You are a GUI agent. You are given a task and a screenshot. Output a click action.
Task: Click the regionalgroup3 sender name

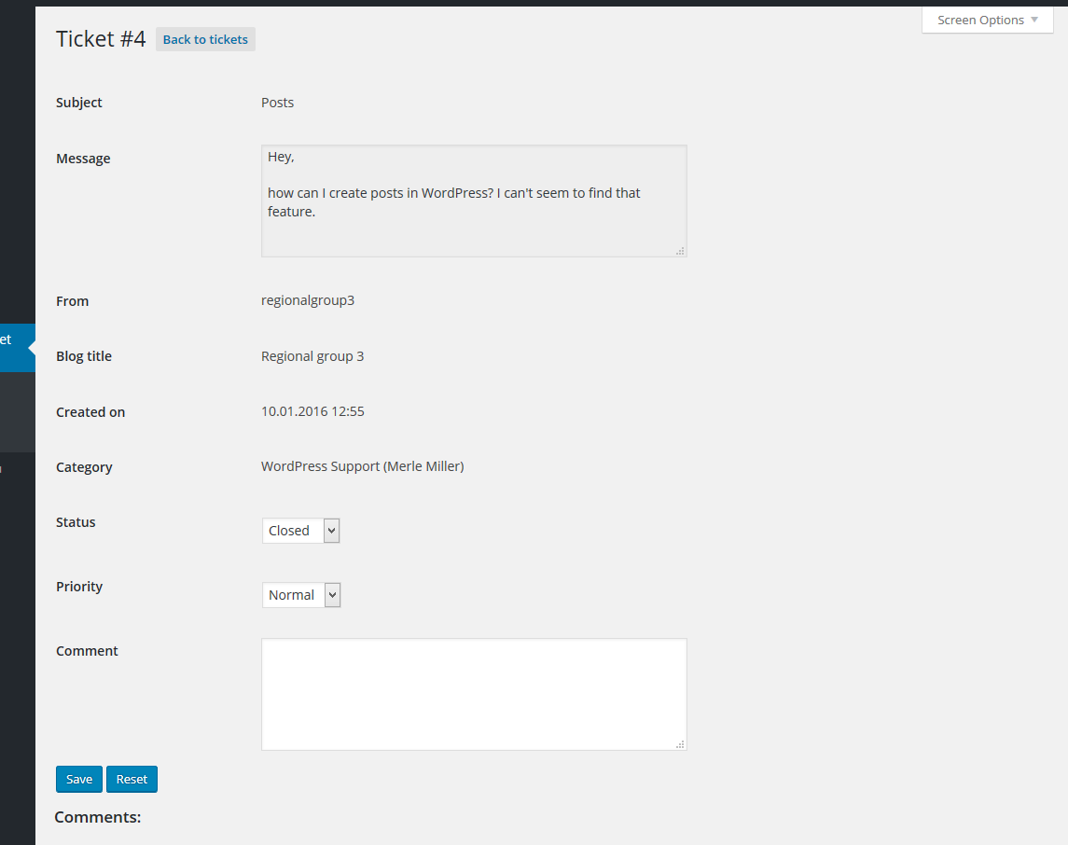tap(308, 300)
